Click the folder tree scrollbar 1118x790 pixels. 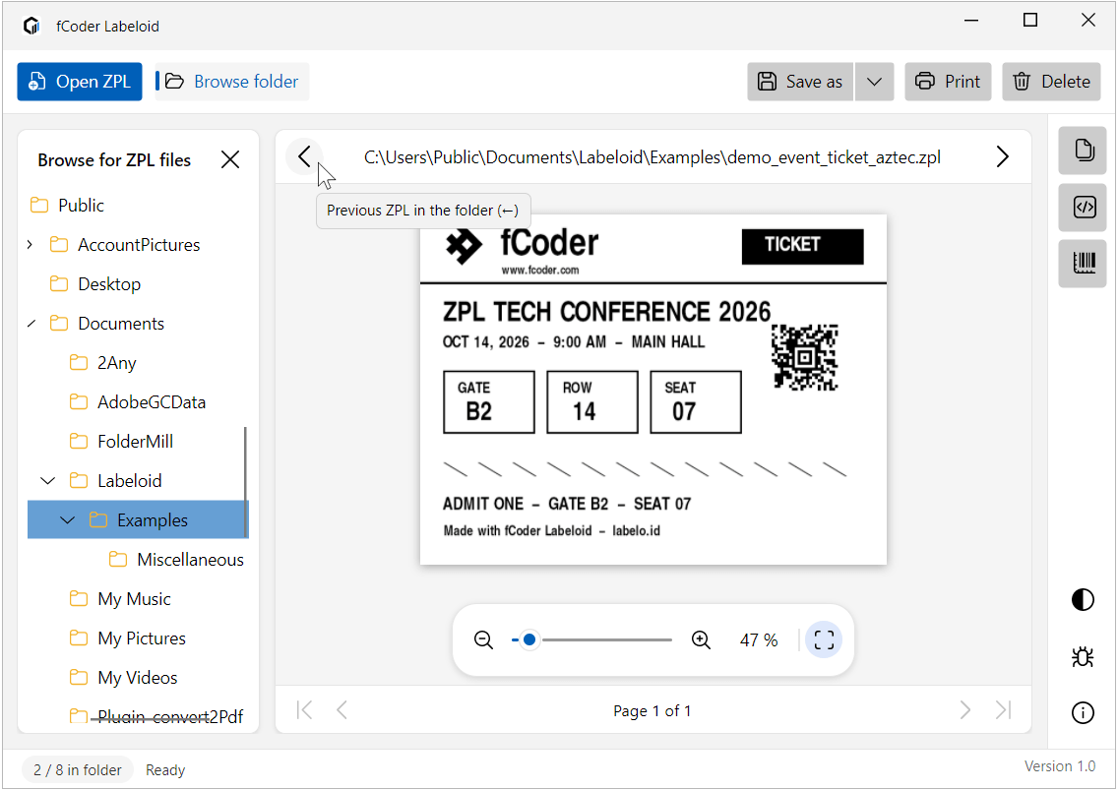[245, 482]
